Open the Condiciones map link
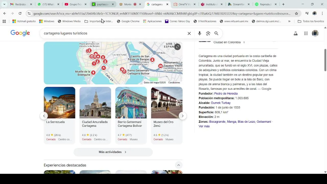 [x=174, y=83]
